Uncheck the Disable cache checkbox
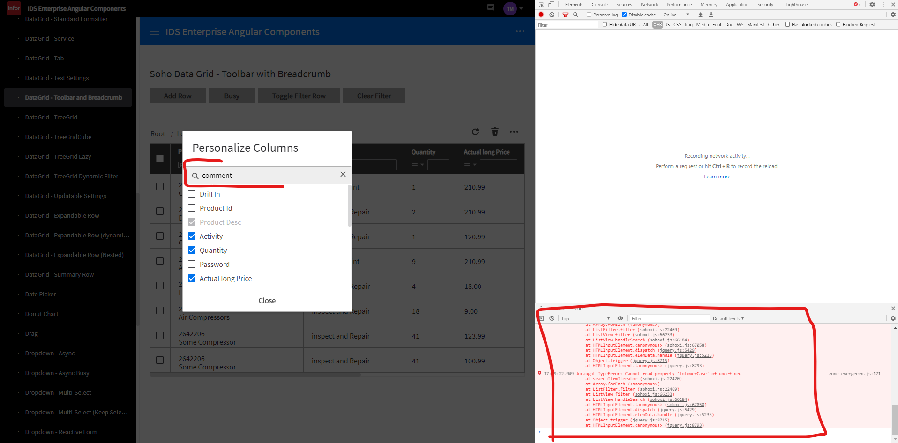The height and width of the screenshot is (443, 898). click(624, 15)
